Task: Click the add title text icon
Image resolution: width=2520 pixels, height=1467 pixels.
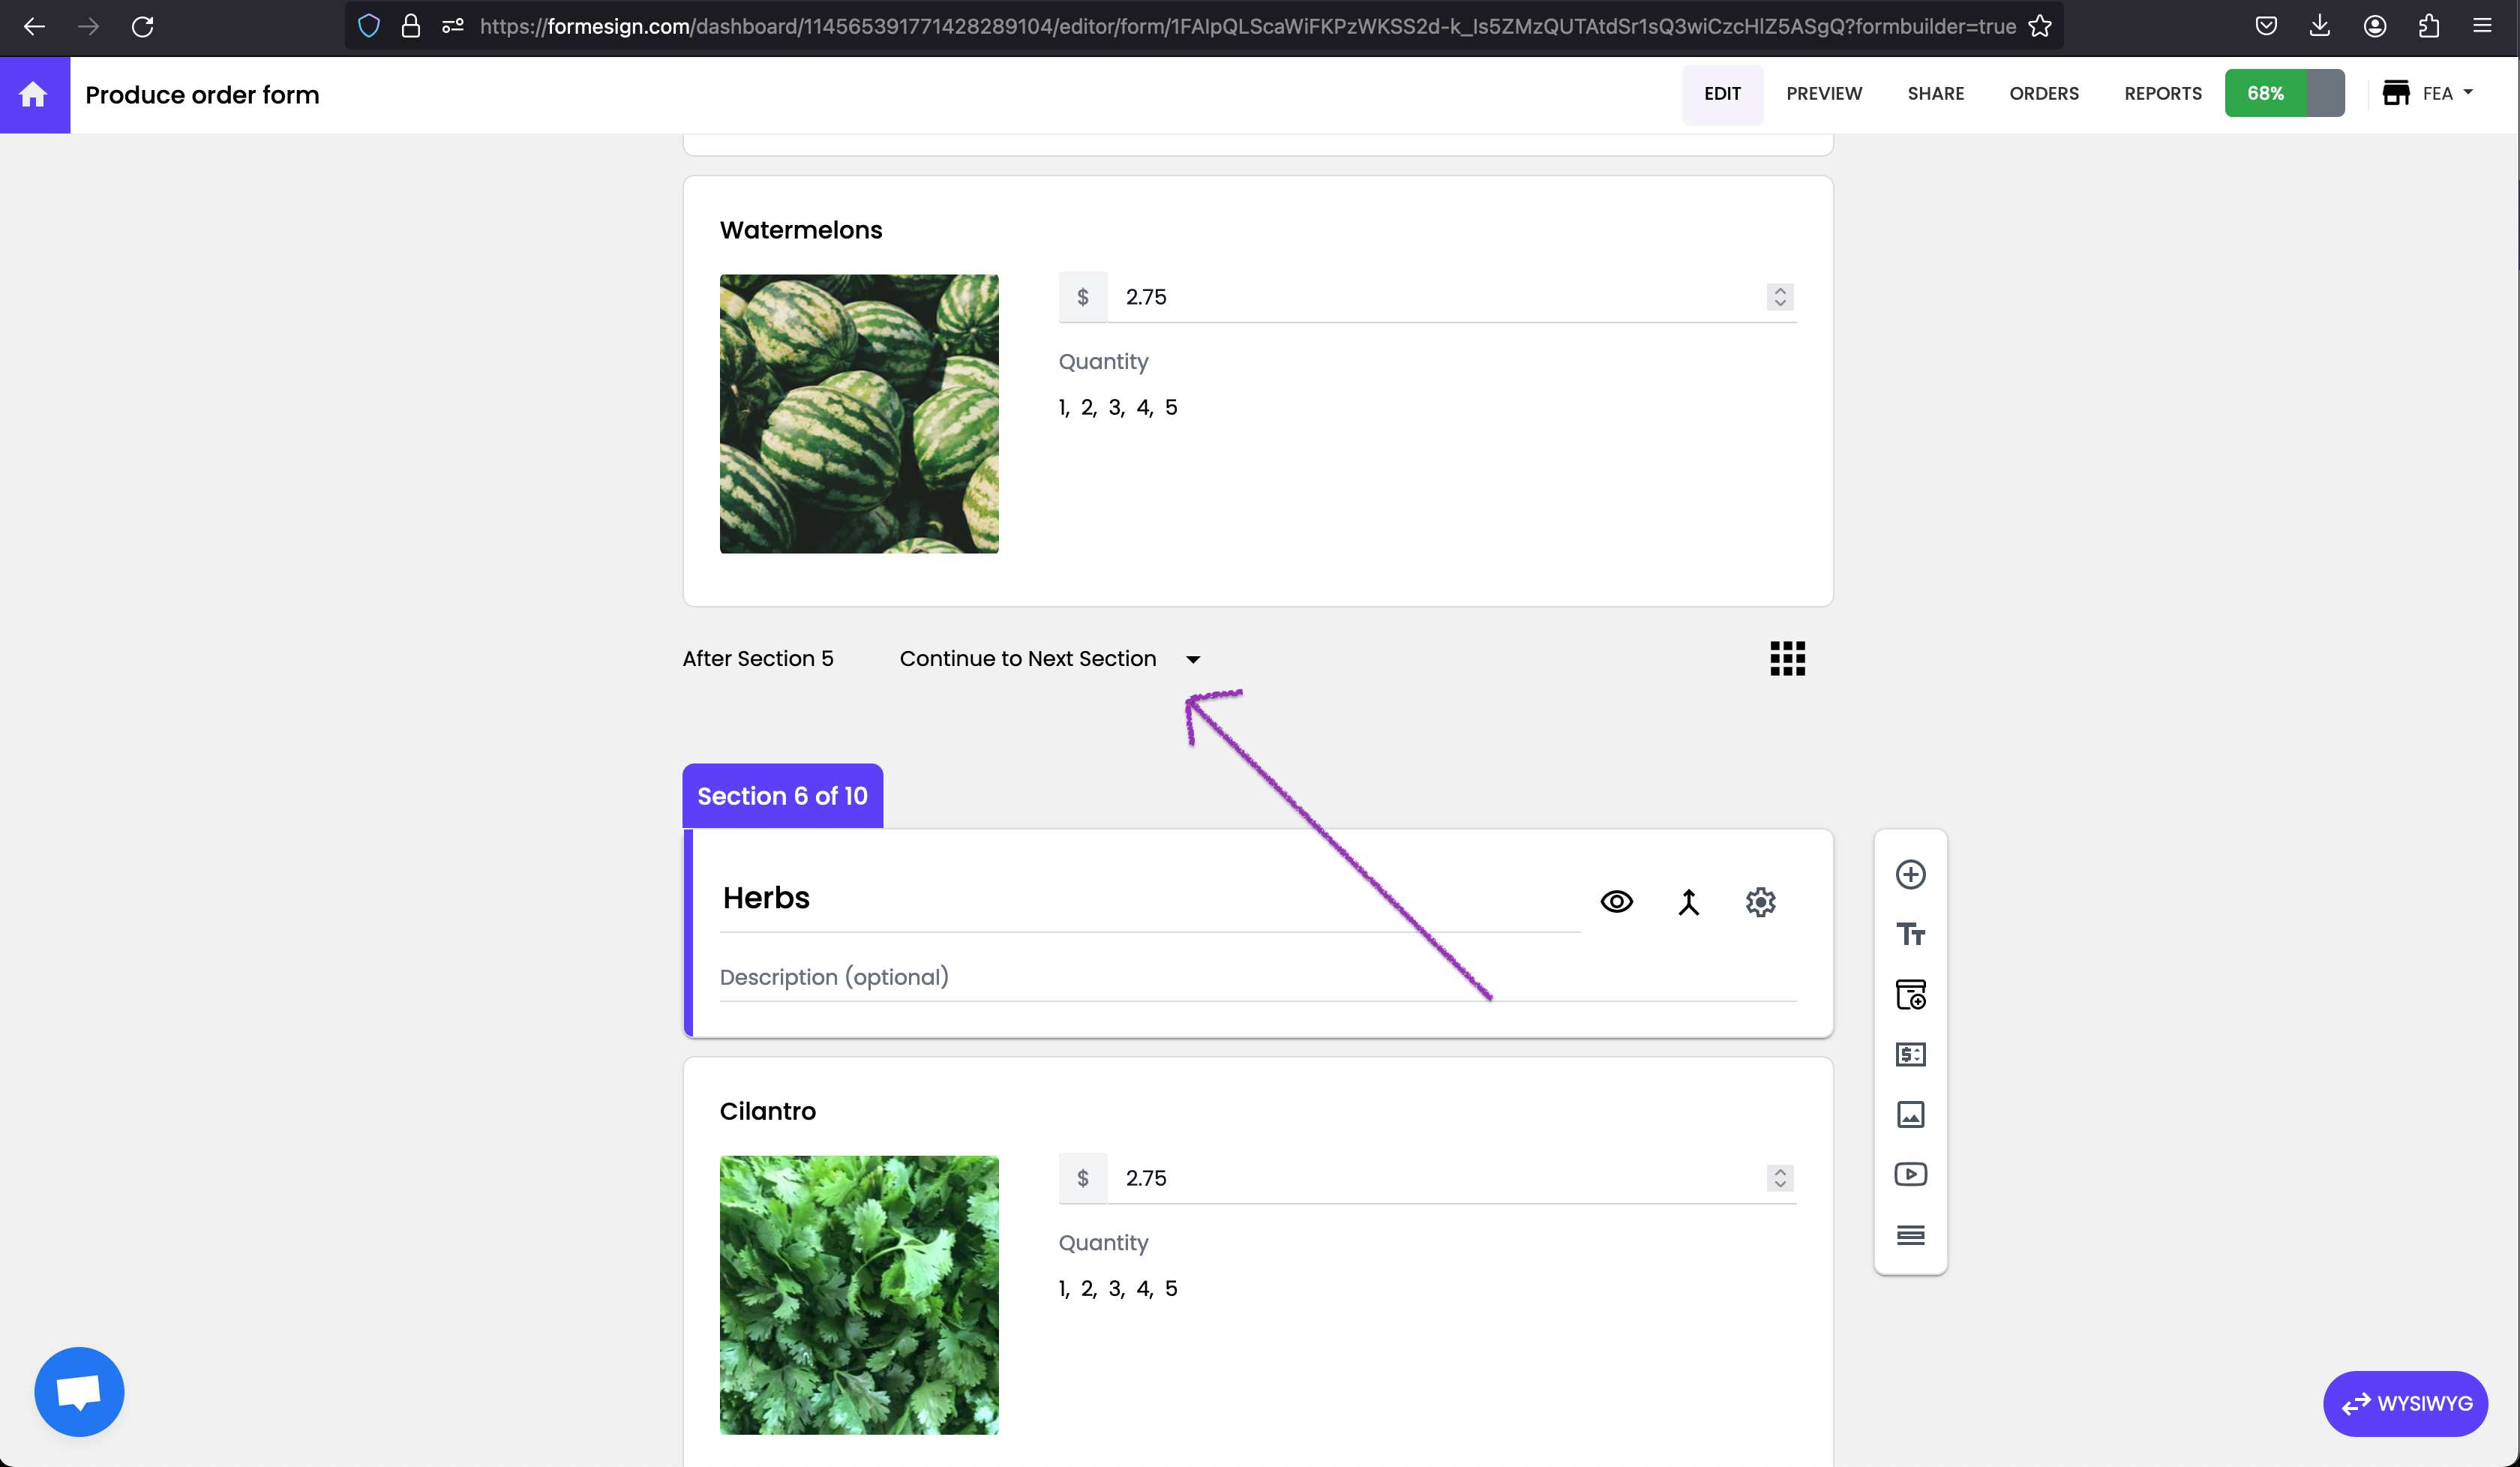Action: pos(1910,934)
